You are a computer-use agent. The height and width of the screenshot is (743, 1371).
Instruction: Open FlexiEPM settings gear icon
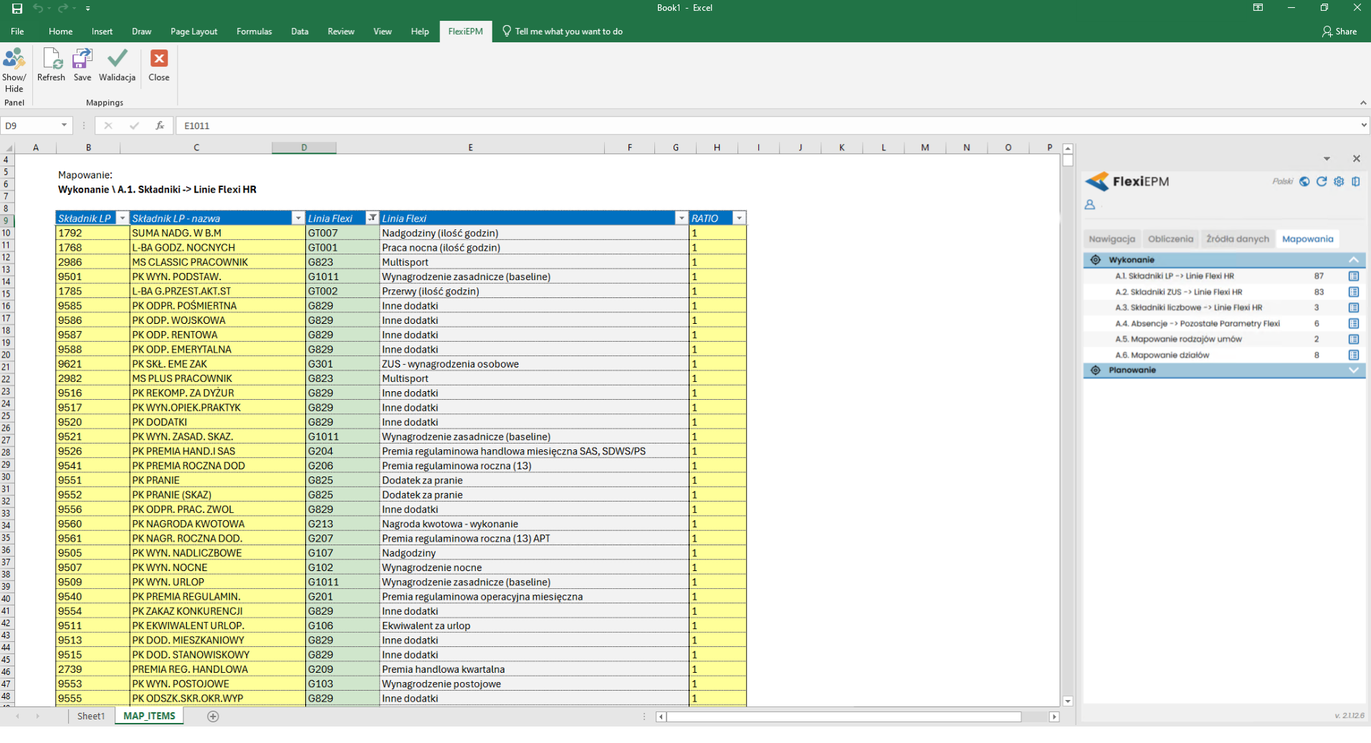pyautogui.click(x=1339, y=182)
